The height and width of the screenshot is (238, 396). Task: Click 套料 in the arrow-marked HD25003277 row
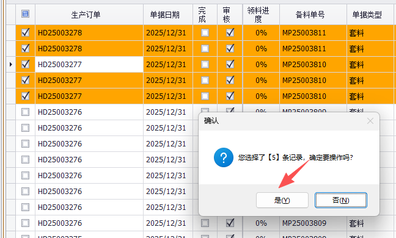356,65
